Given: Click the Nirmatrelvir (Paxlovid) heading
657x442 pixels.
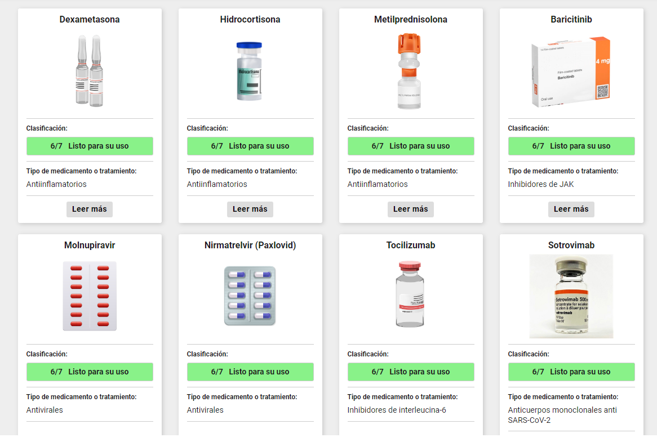Looking at the screenshot, I should click(250, 245).
